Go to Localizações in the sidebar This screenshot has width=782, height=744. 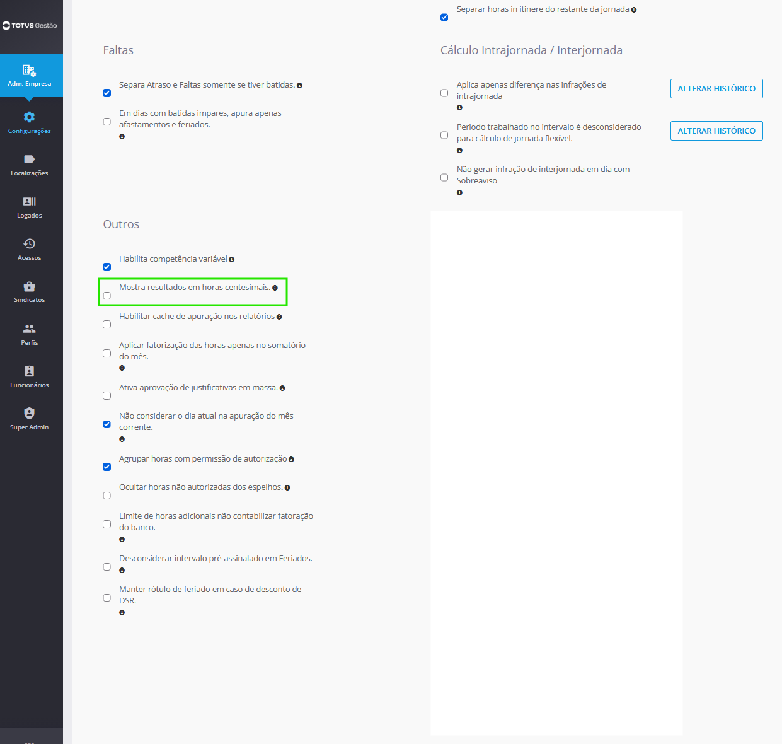click(x=30, y=165)
